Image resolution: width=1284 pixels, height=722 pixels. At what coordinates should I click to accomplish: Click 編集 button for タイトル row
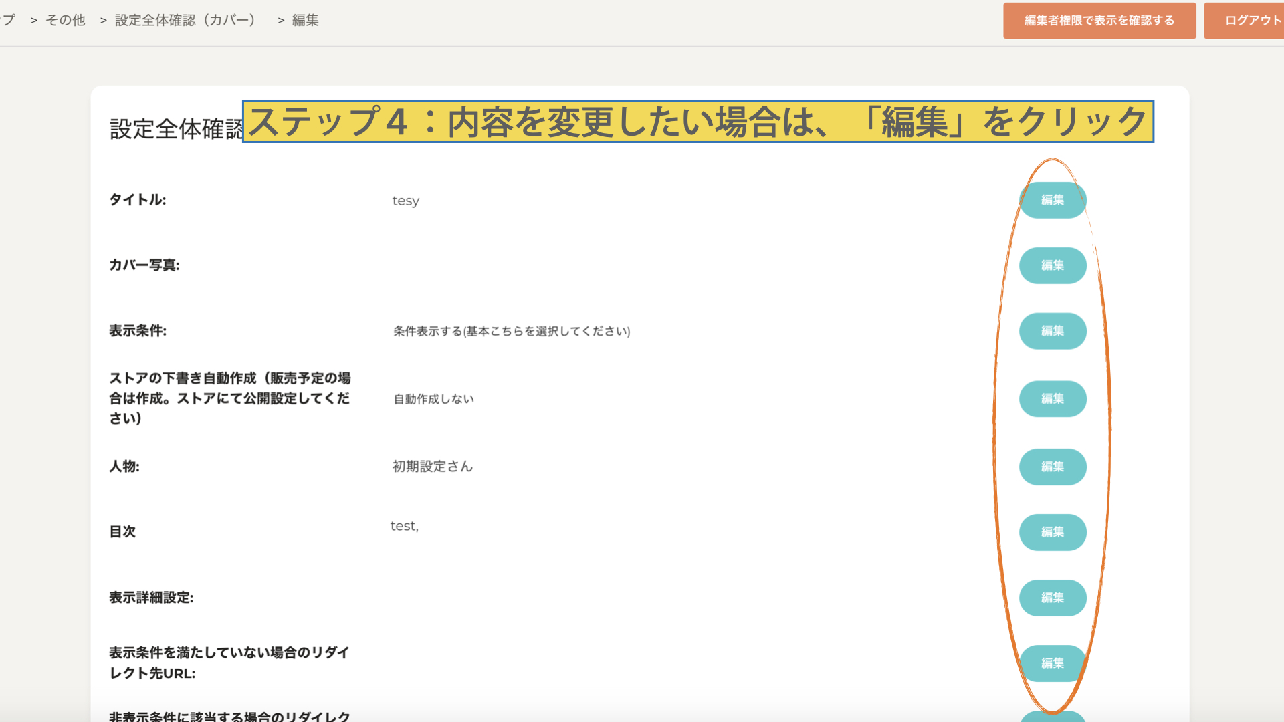tap(1052, 200)
